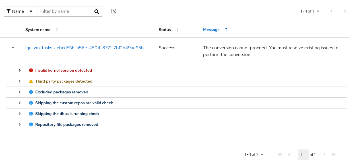Click the red error icon for 'Invalid kernel version detected'
Image resolution: width=349 pixels, height=168 pixels.
click(31, 70)
